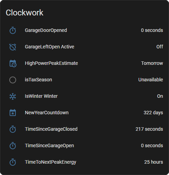
Task: Click the TimeSinceGarageOpen value 0 seconds
Action: tap(152, 145)
